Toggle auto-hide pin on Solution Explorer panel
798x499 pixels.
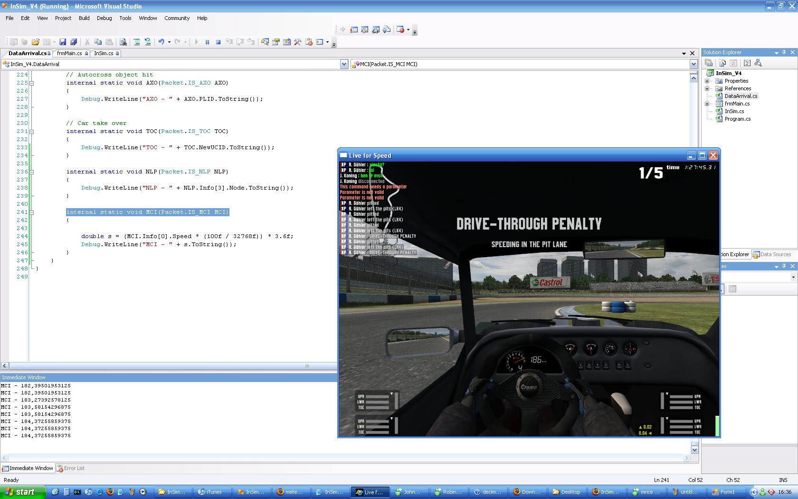[784, 52]
